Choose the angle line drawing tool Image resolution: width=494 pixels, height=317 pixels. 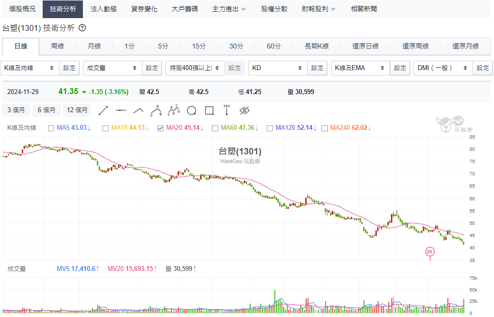coord(138,110)
